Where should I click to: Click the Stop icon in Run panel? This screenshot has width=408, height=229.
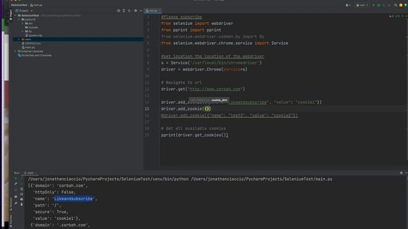[x=15, y=190]
